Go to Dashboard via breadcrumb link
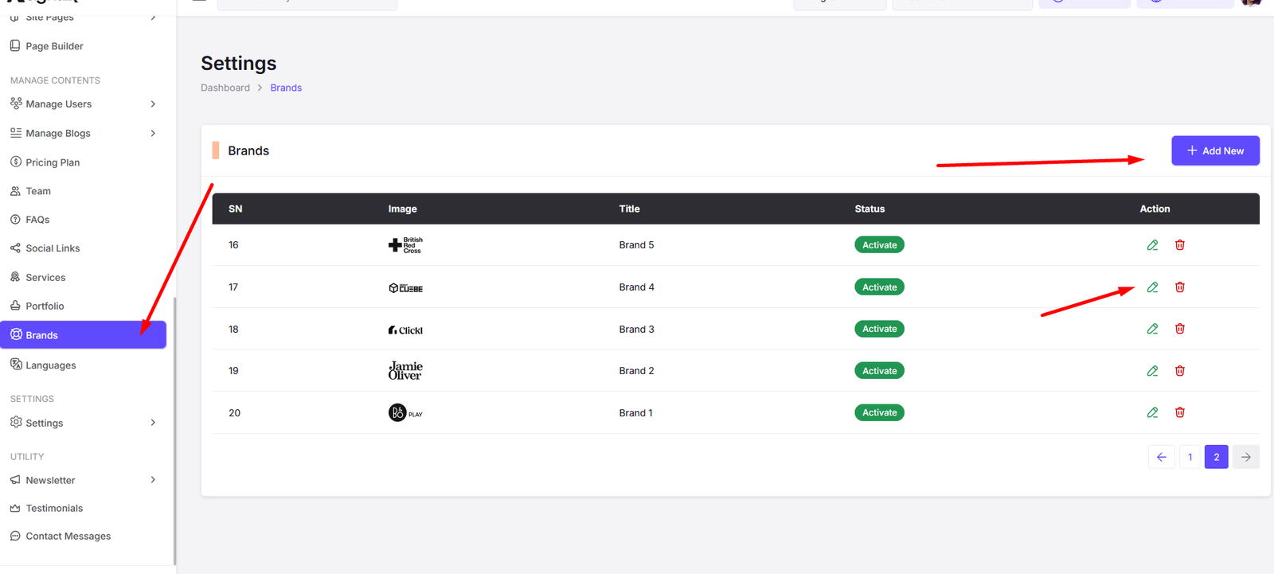The height and width of the screenshot is (574, 1274). [225, 88]
